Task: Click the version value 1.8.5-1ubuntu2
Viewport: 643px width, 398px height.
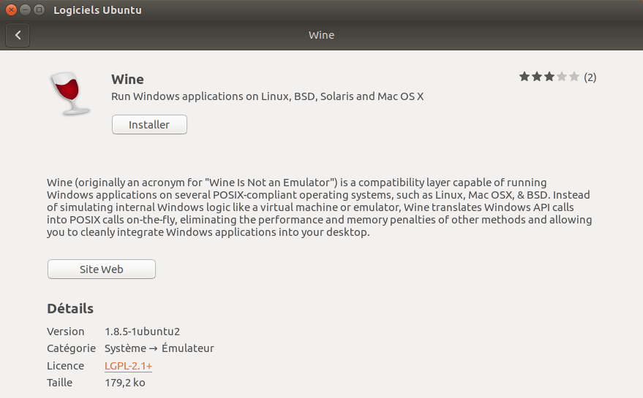Action: (143, 332)
